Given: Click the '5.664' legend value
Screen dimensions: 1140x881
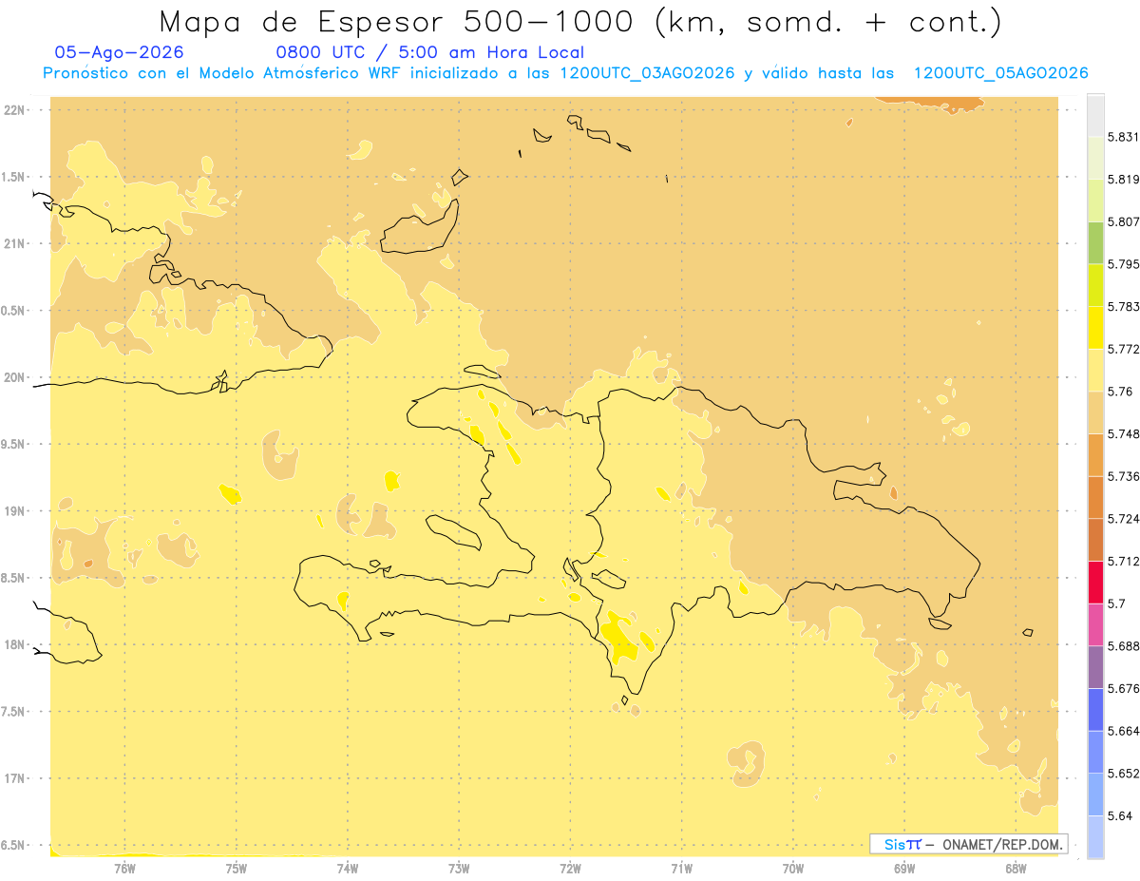Looking at the screenshot, I should [1124, 731].
